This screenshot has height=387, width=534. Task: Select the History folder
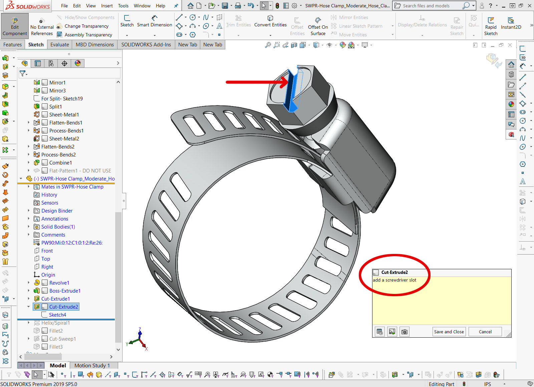tap(49, 195)
